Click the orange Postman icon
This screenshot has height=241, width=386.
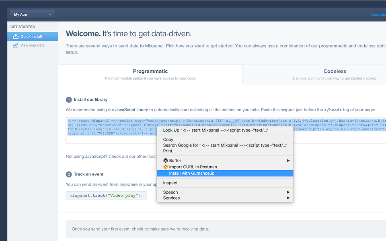tap(165, 167)
